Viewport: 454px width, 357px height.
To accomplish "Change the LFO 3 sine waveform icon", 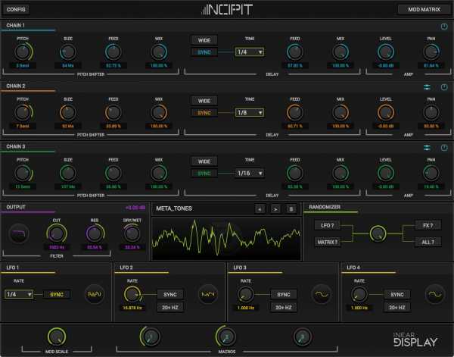I will click(322, 294).
